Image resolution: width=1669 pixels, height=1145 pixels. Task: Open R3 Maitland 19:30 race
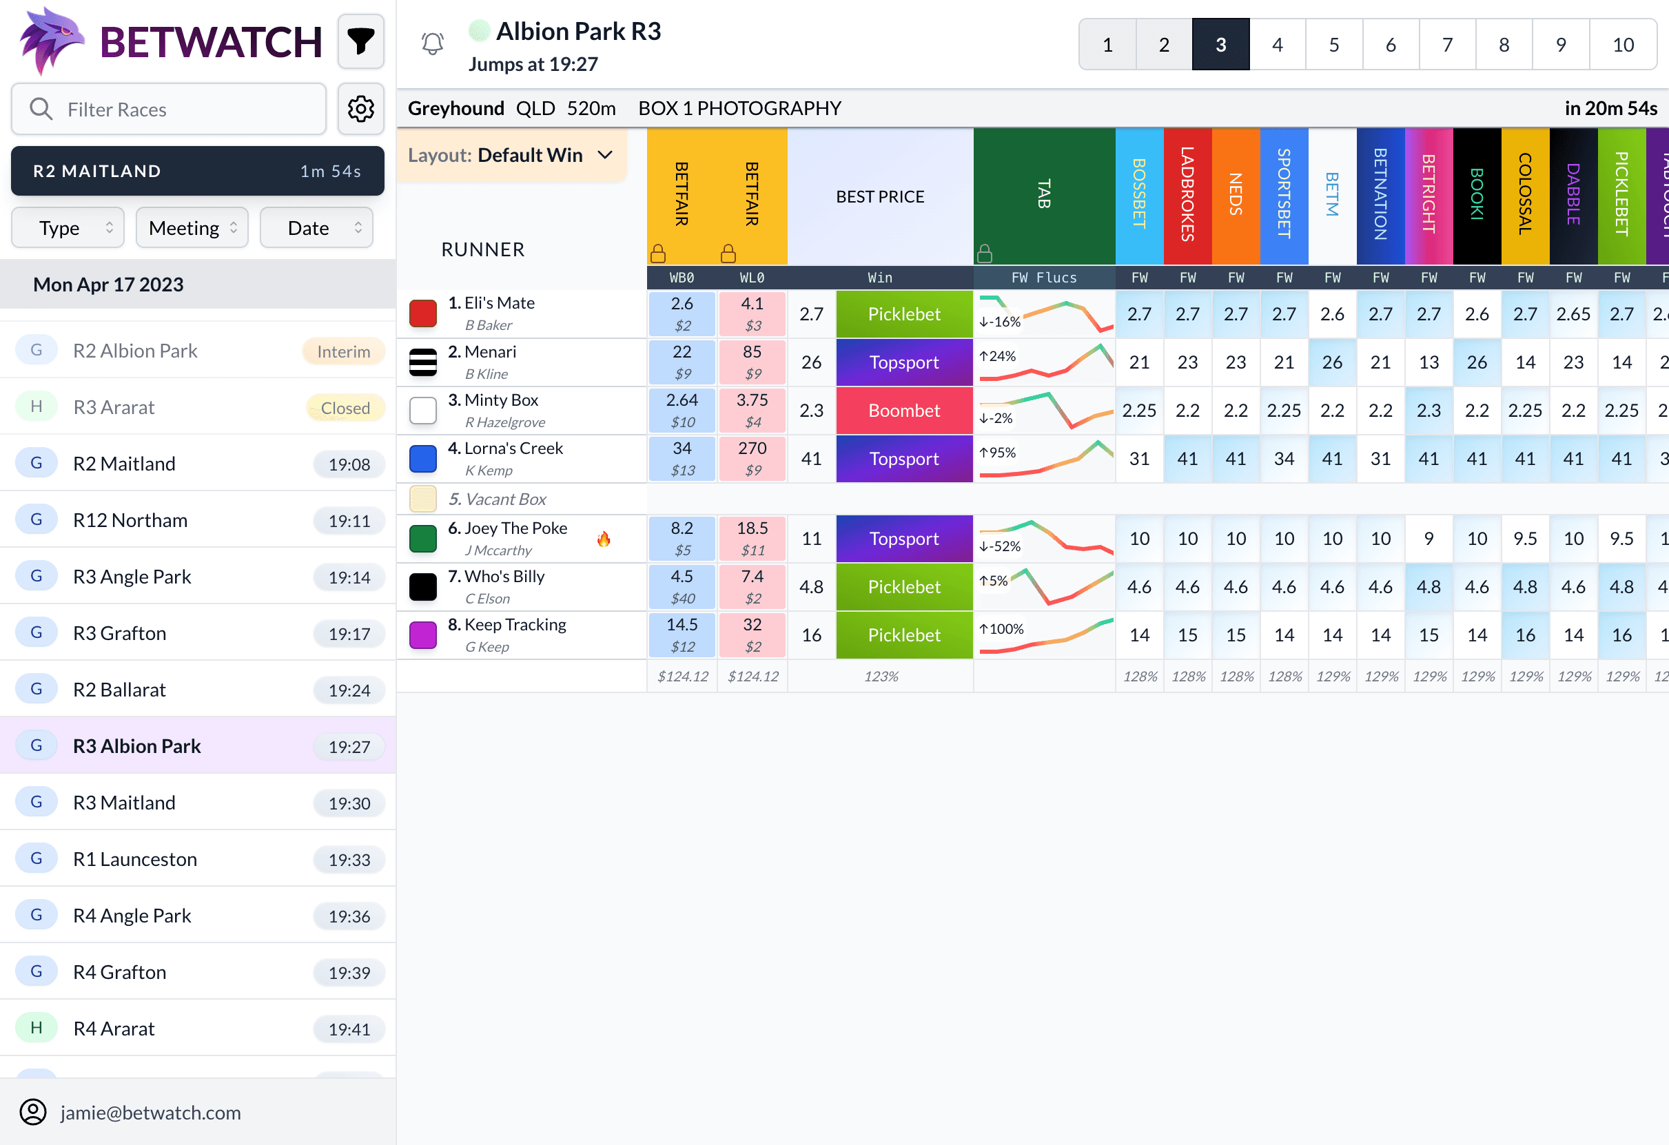coord(198,803)
